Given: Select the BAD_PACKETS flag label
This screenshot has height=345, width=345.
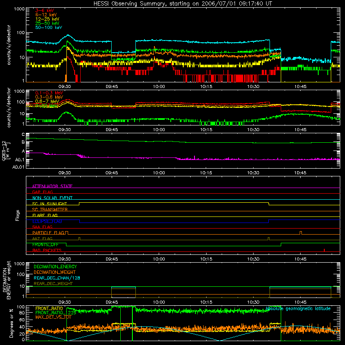Looking at the screenshot, I should [47, 250].
